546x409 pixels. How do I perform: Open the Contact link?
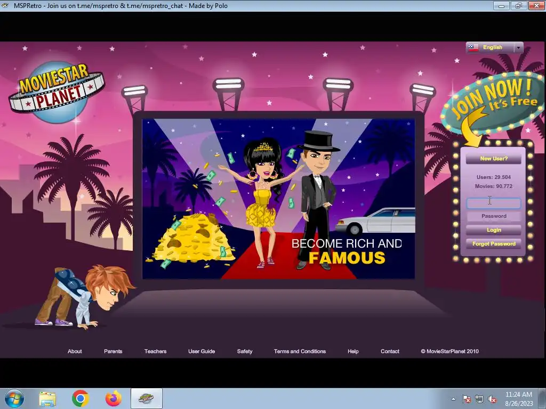[390, 351]
